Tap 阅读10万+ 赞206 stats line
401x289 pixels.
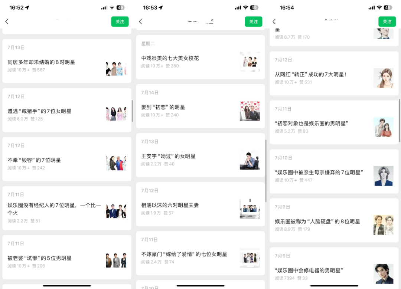coord(26,266)
